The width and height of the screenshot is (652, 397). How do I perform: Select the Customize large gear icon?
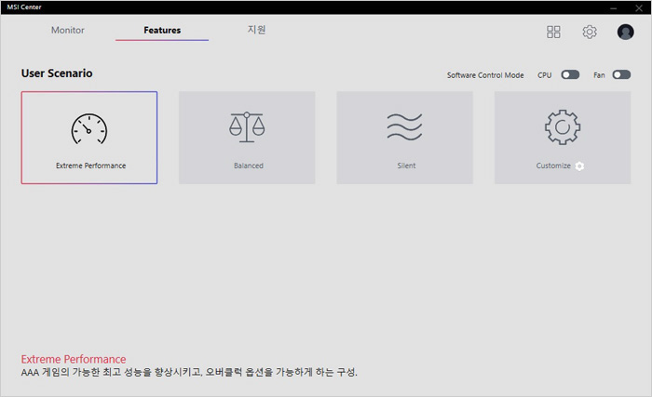[563, 127]
